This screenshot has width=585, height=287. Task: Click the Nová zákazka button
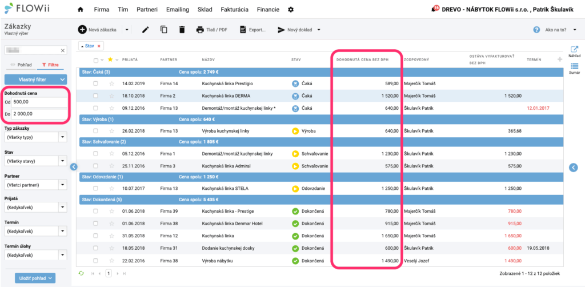[98, 30]
